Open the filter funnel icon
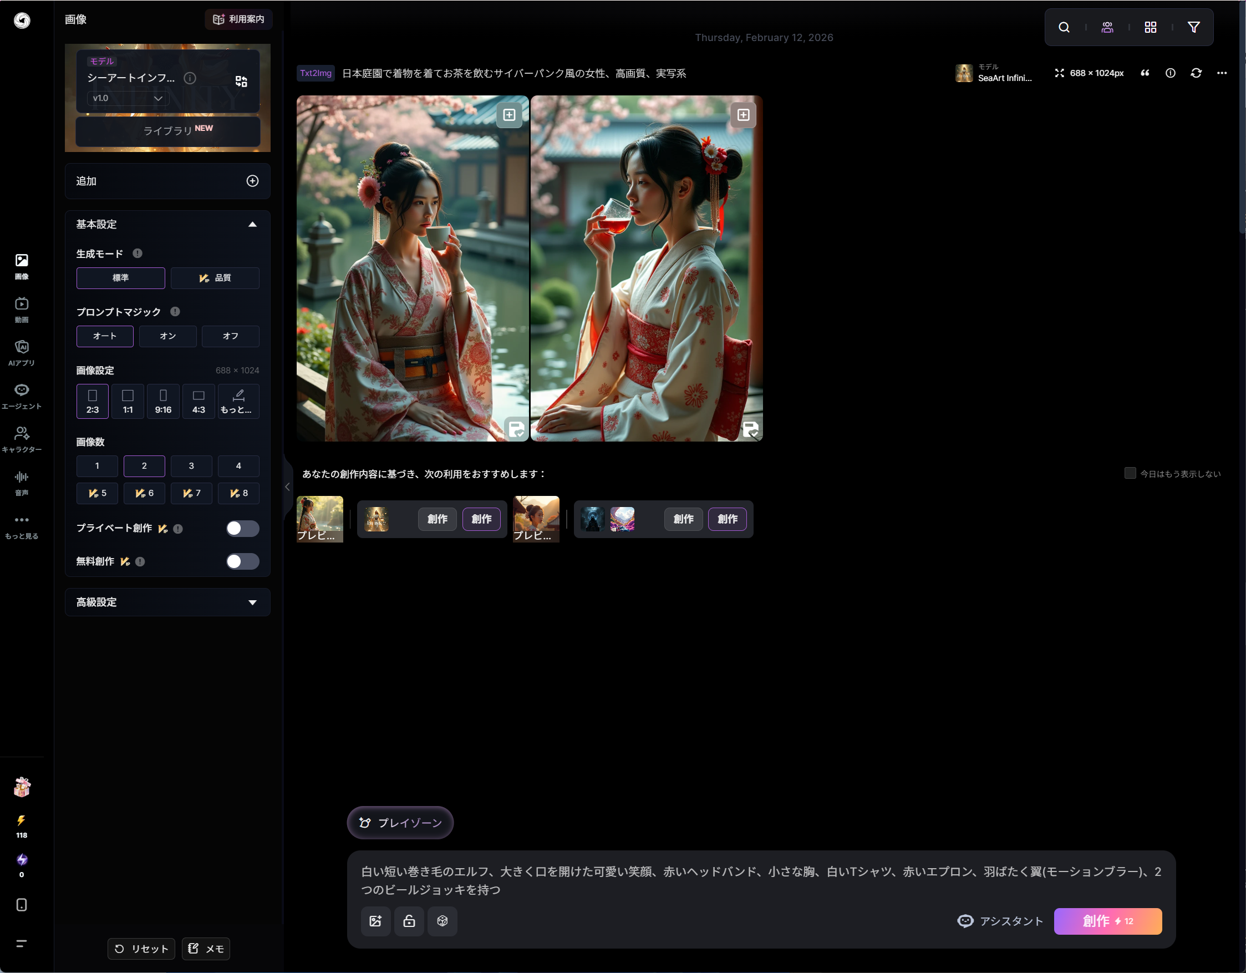This screenshot has height=973, width=1246. click(1193, 27)
